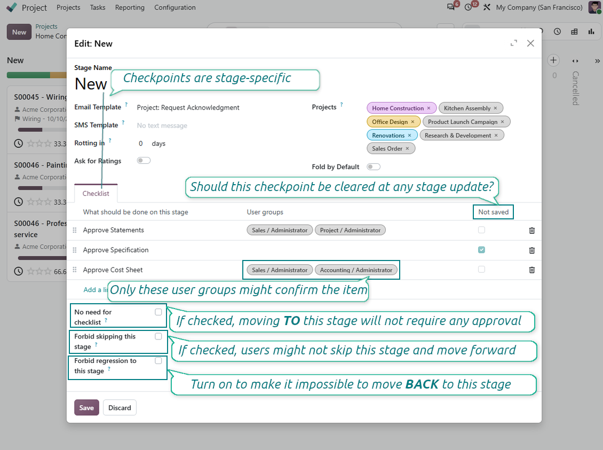
Task: Edit the Rotting in days value
Action: pyautogui.click(x=141, y=144)
